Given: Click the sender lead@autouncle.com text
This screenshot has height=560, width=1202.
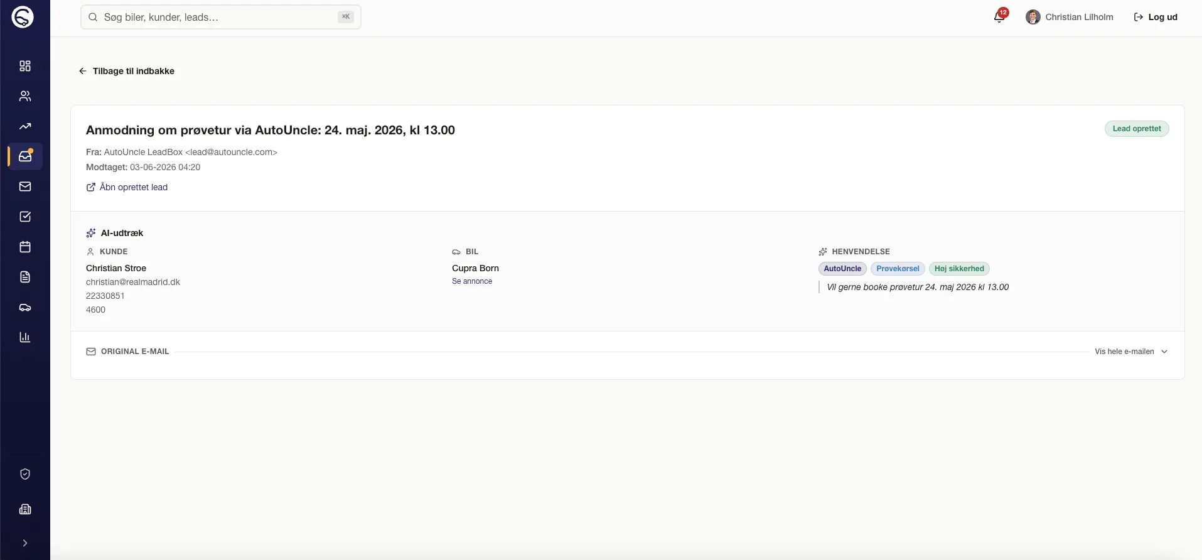Looking at the screenshot, I should (x=231, y=152).
